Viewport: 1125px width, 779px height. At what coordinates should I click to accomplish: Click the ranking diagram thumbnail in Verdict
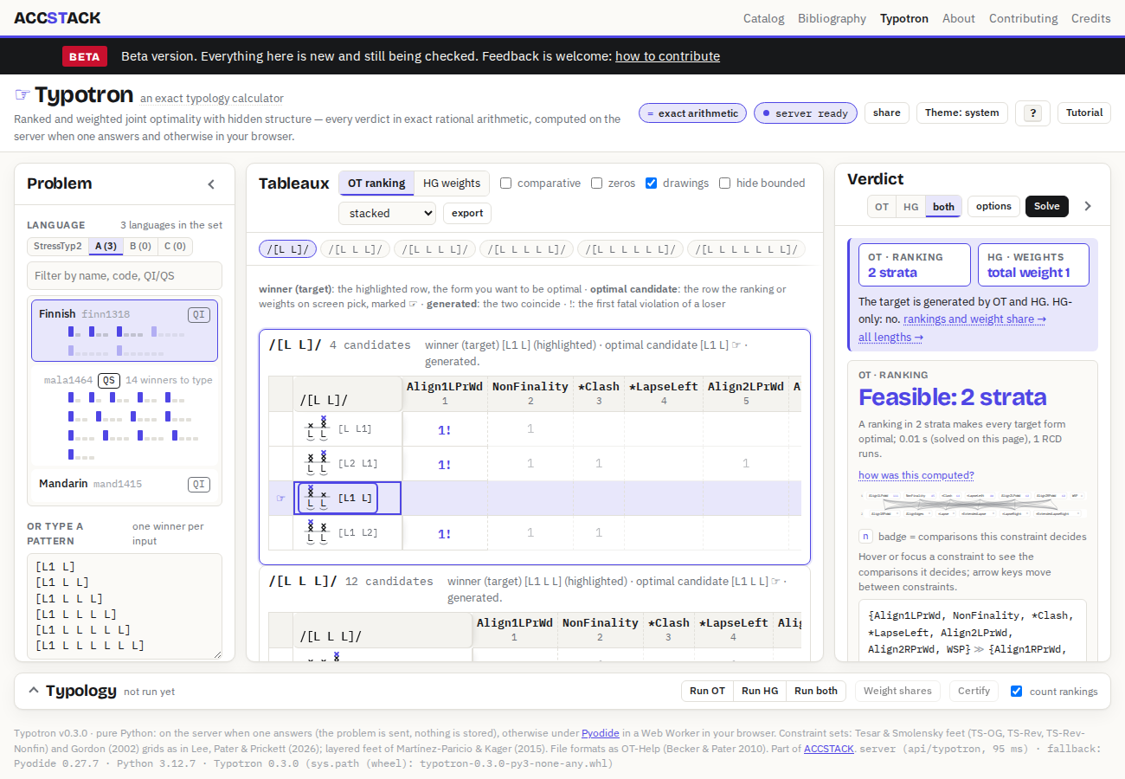[972, 505]
